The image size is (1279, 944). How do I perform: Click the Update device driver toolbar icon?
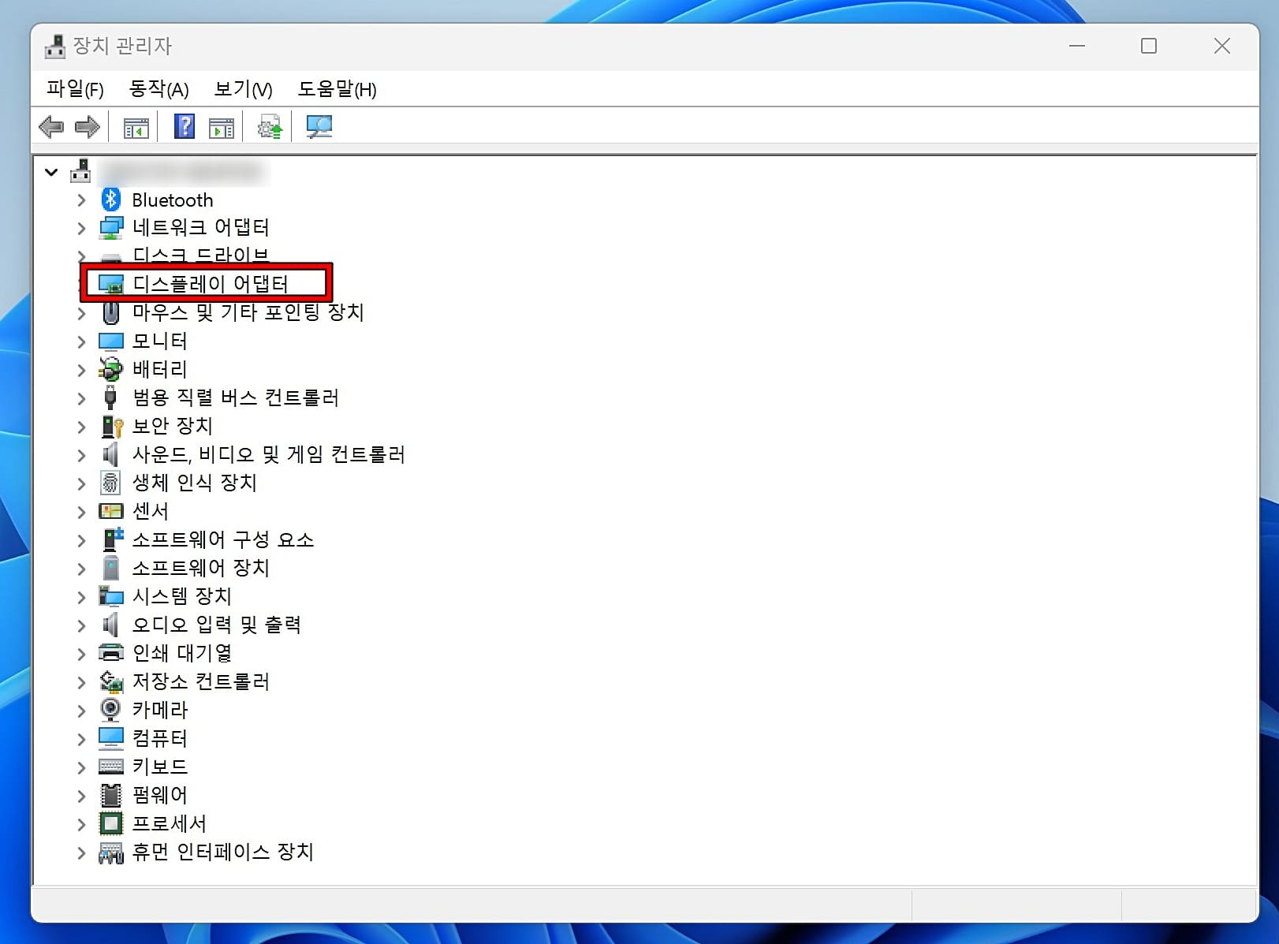pos(270,127)
